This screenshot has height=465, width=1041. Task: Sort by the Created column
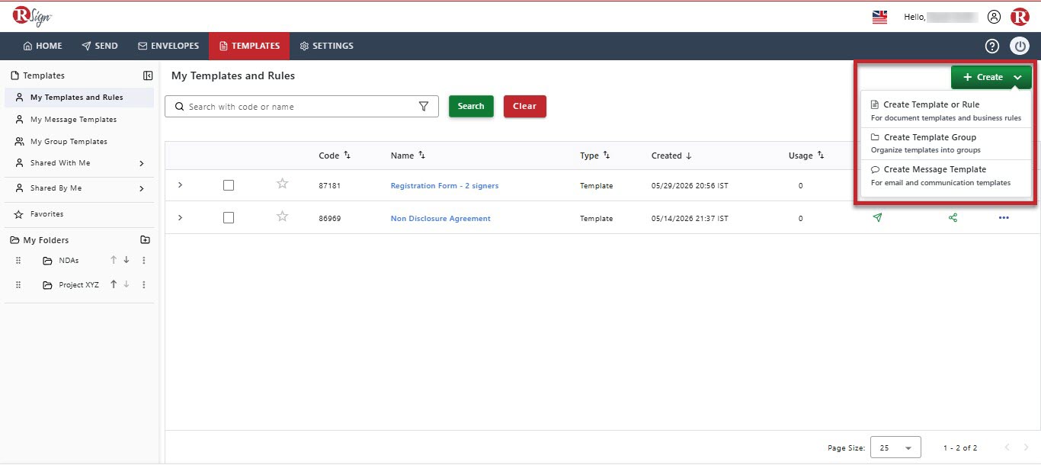point(689,156)
